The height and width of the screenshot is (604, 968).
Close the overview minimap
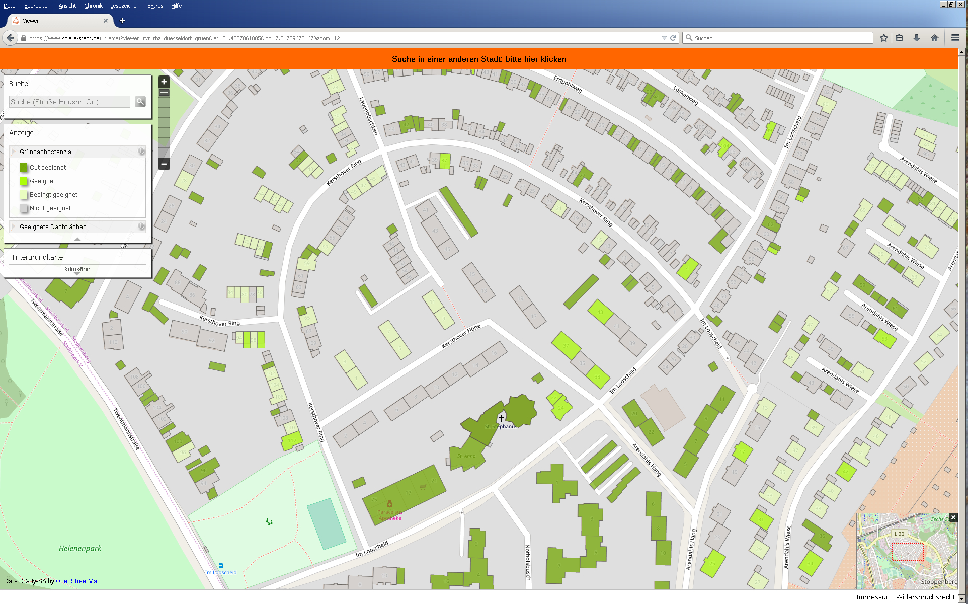click(x=953, y=517)
